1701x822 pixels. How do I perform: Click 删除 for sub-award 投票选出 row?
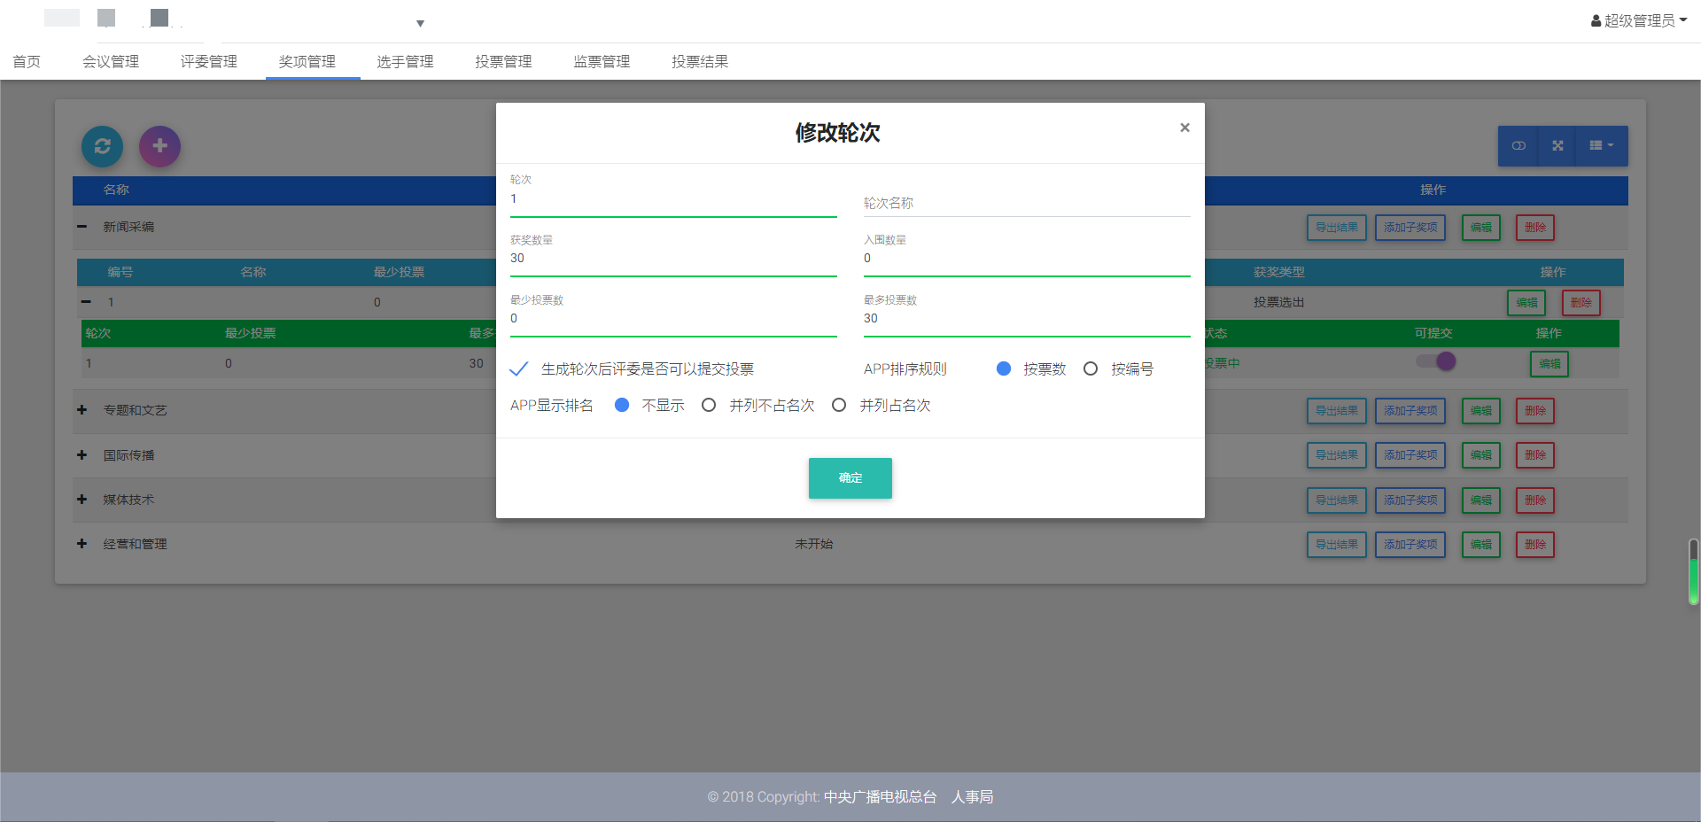click(x=1581, y=303)
